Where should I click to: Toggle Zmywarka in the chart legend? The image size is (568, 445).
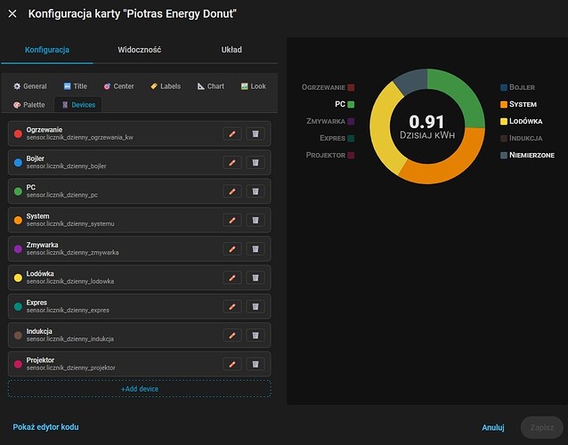pos(330,121)
